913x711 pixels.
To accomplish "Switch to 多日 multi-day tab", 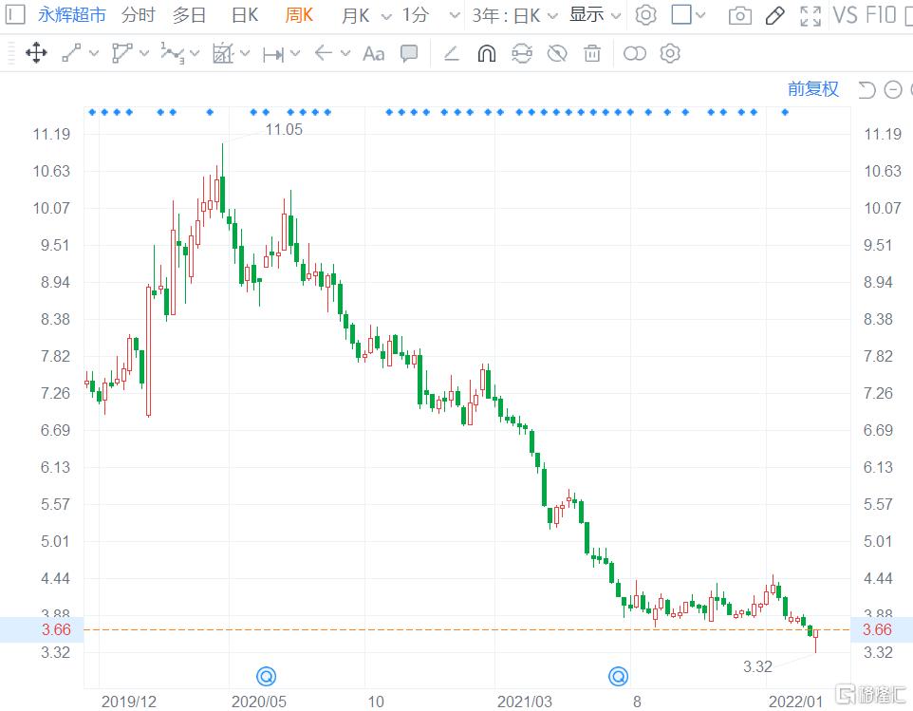I will point(189,15).
